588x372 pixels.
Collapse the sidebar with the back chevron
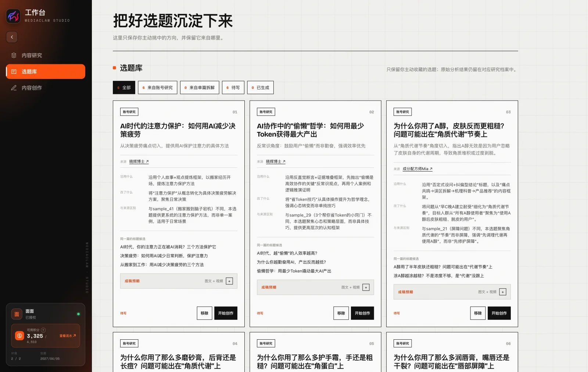[x=12, y=37]
